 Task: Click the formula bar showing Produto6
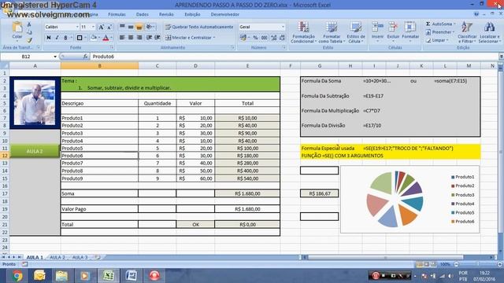294,57
